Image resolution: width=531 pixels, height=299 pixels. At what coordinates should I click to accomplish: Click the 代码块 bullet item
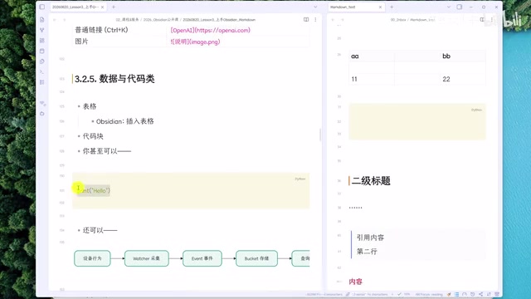pyautogui.click(x=93, y=136)
